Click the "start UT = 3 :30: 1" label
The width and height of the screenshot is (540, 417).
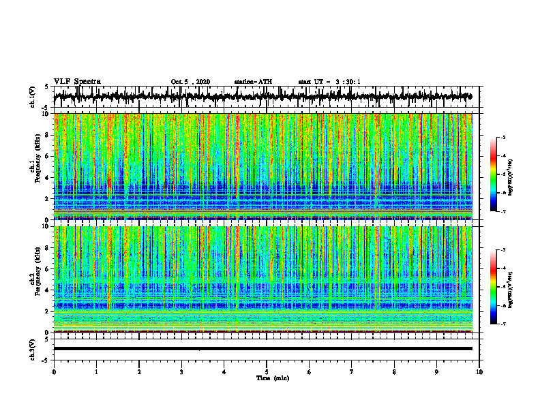pos(329,82)
